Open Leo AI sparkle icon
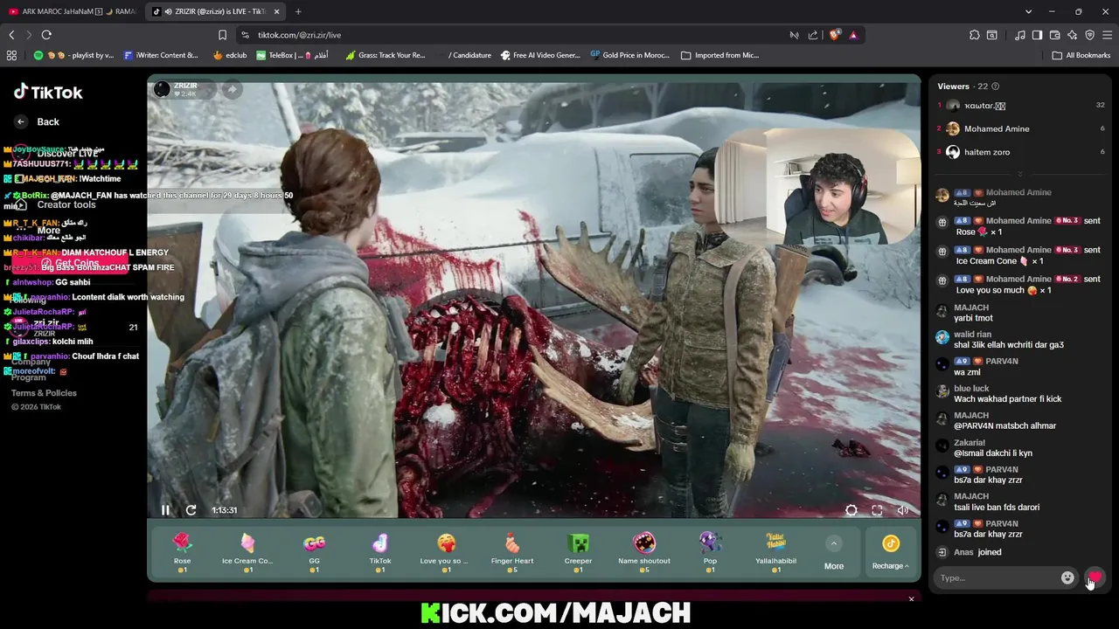 (x=1072, y=35)
